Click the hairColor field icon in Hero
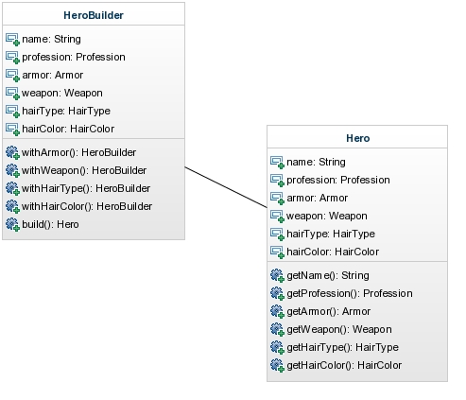 coord(277,252)
